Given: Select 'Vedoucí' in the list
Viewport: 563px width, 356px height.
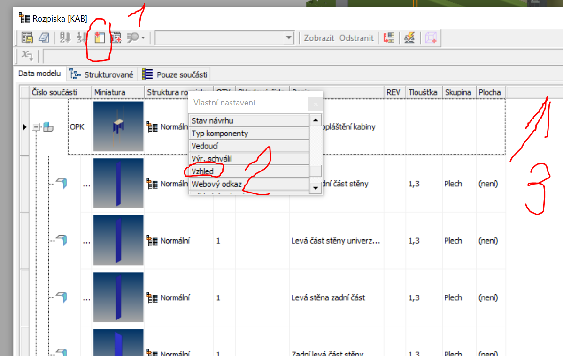Looking at the screenshot, I should [x=249, y=146].
